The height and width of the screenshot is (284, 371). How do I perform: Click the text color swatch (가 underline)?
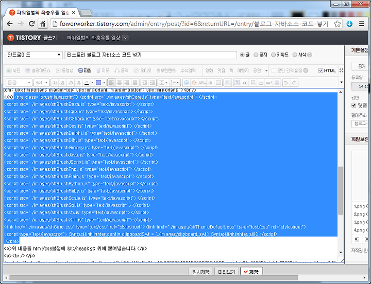point(87,83)
